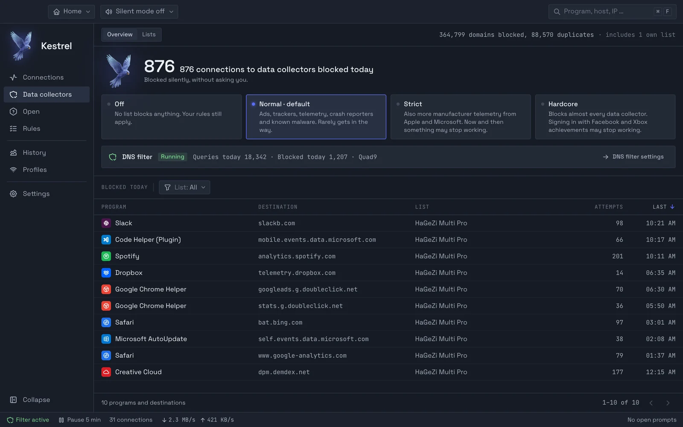683x427 pixels.
Task: Go to next results page
Action: tap(668, 403)
